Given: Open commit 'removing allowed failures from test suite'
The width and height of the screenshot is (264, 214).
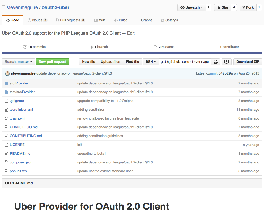Looking at the screenshot, I should coord(108,118).
